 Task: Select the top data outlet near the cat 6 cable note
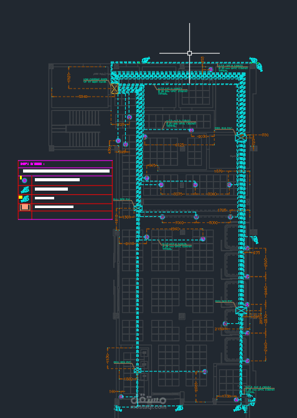tap(210, 70)
